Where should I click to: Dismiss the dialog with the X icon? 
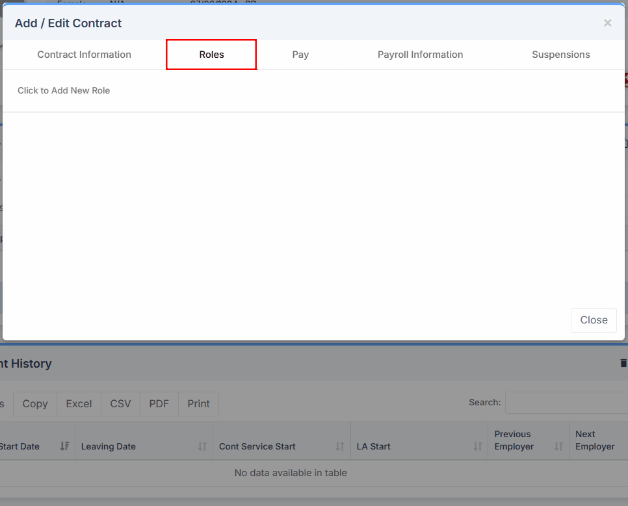pos(607,23)
